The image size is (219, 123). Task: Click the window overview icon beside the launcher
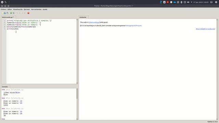[5, 2]
